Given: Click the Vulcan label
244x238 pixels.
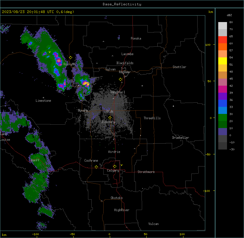Looking at the screenshot, I should tap(153, 224).
